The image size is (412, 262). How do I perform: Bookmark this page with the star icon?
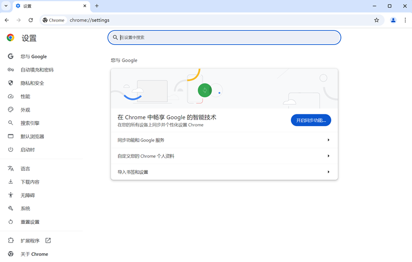(376, 20)
